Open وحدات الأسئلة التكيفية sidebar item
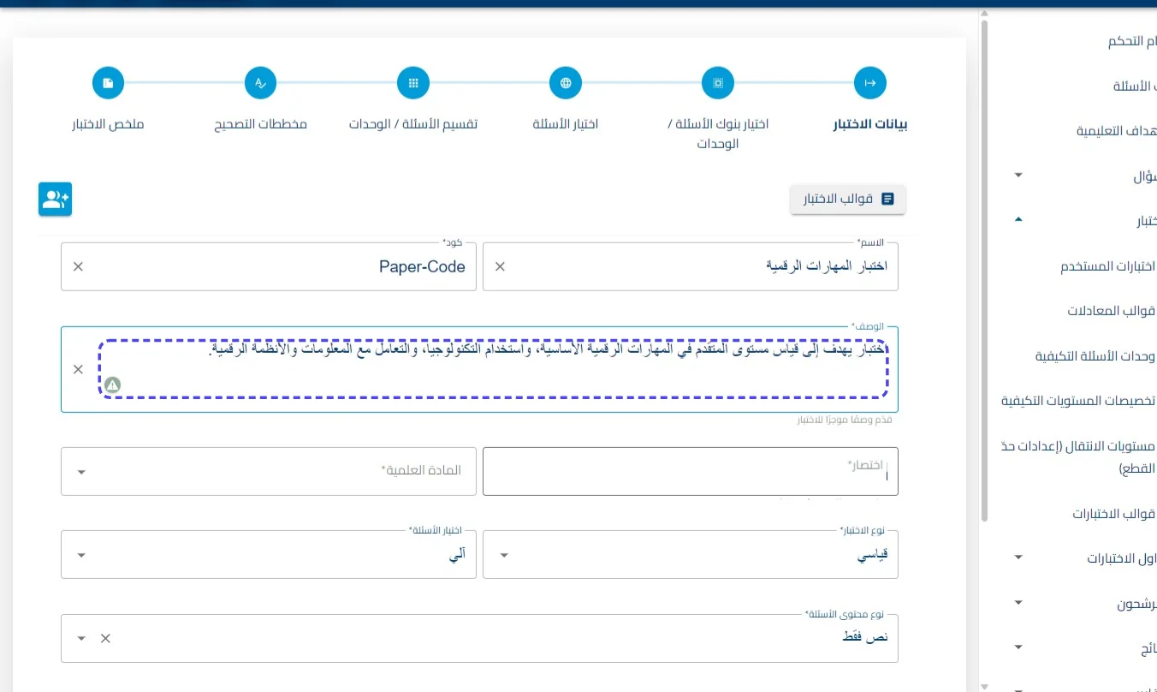The width and height of the screenshot is (1157, 692). tap(1096, 355)
